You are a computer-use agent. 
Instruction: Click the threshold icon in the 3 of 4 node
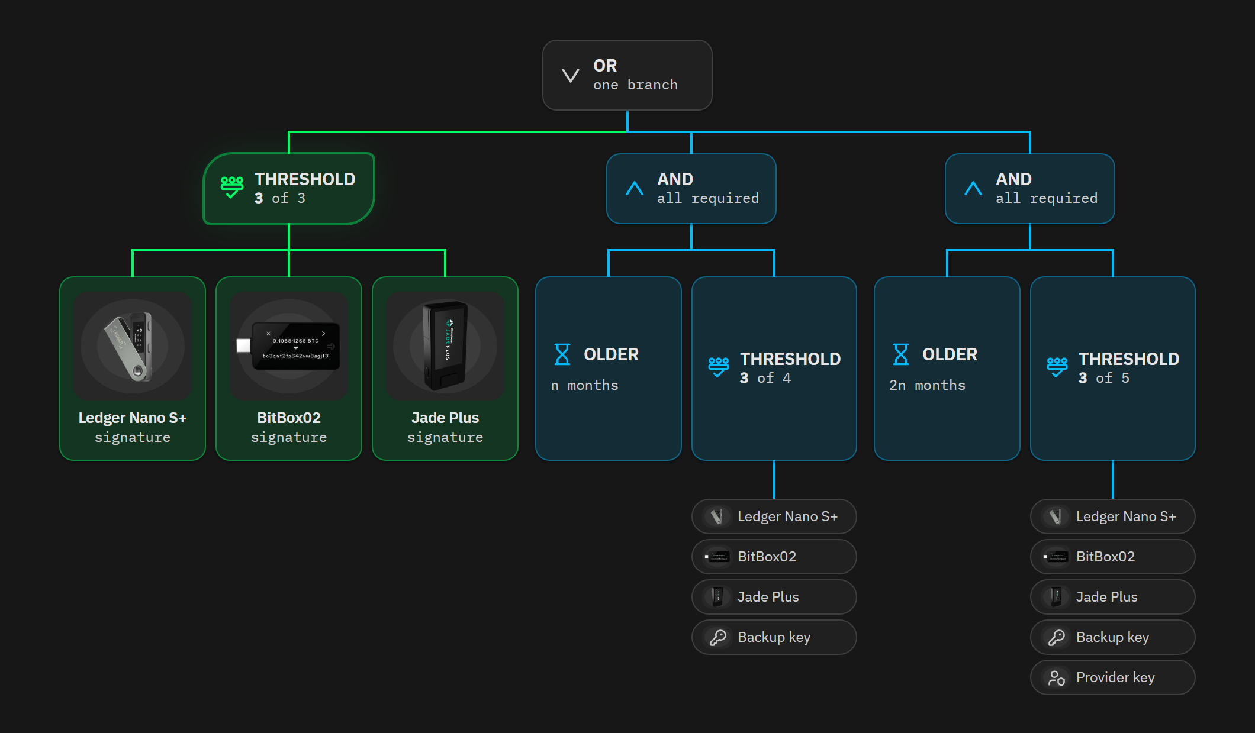(719, 367)
